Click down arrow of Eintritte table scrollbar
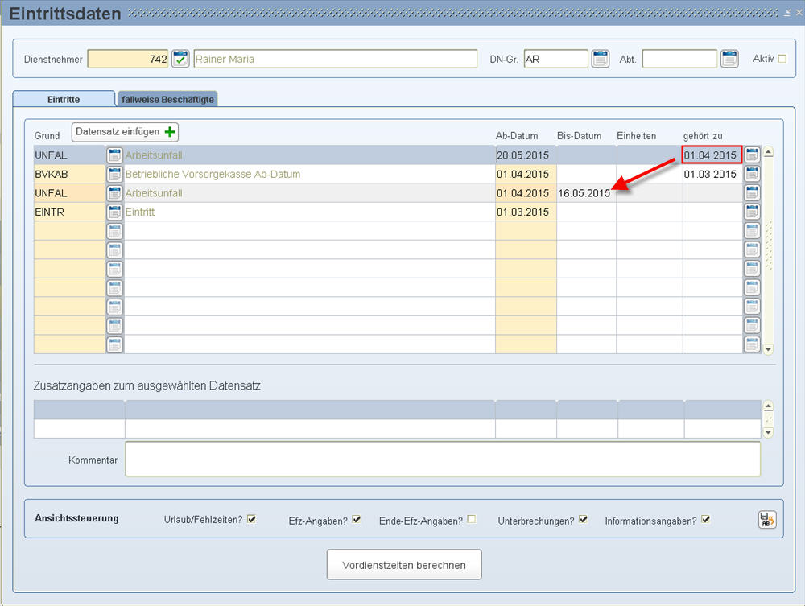Viewport: 805px width, 606px height. [768, 349]
